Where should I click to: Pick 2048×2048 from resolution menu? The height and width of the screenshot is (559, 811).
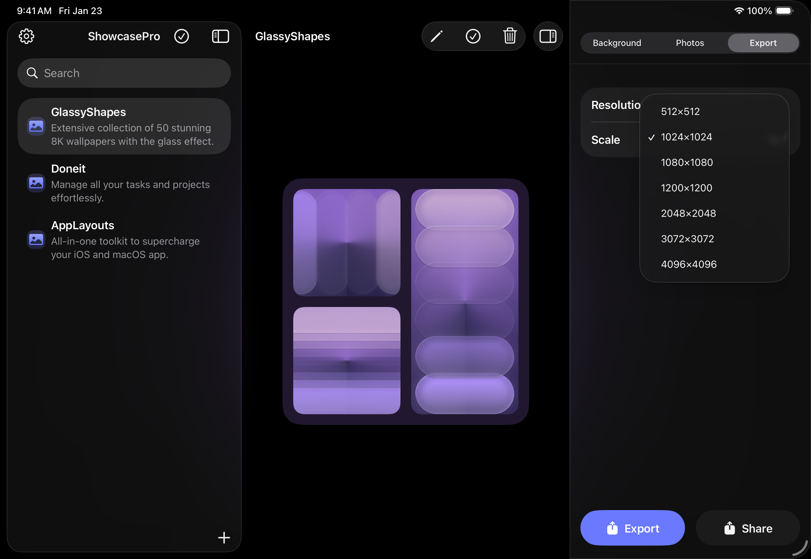click(x=688, y=213)
